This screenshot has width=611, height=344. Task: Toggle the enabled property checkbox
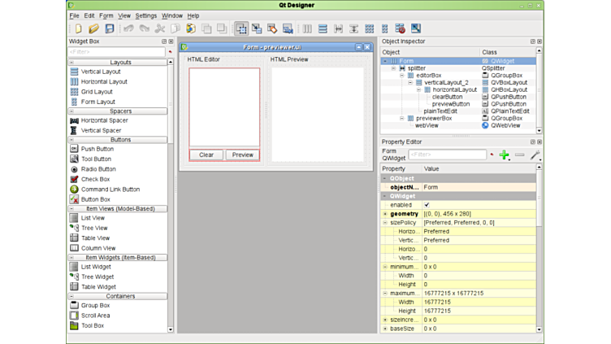pos(427,205)
